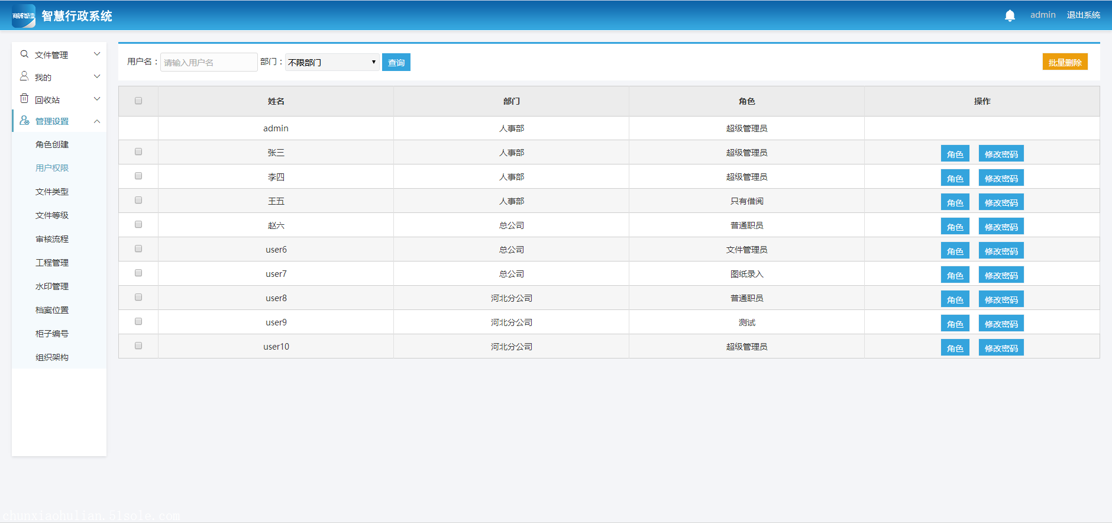Viewport: 1112px width, 523px height.
Task: Click 角色 button for 赵六
Action: [x=955, y=227]
